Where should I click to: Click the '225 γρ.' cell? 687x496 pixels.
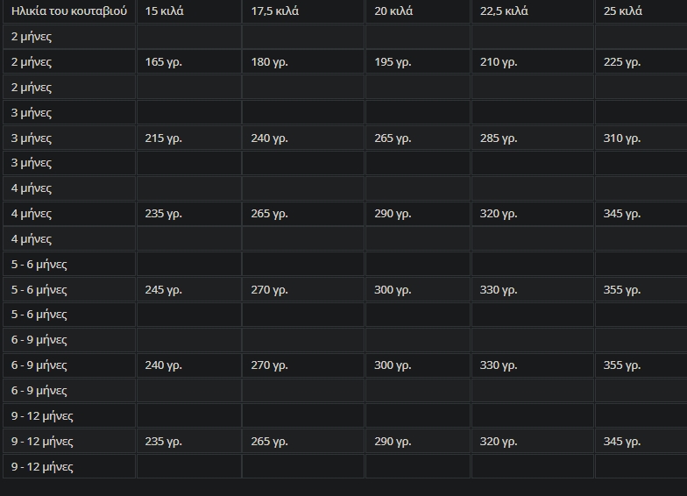(641, 61)
